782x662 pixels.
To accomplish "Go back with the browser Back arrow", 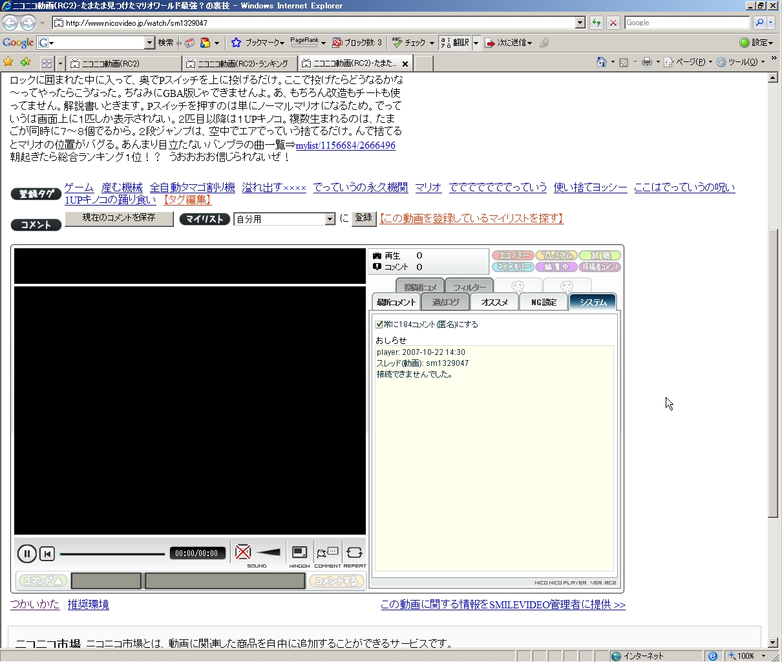I will 10,23.
